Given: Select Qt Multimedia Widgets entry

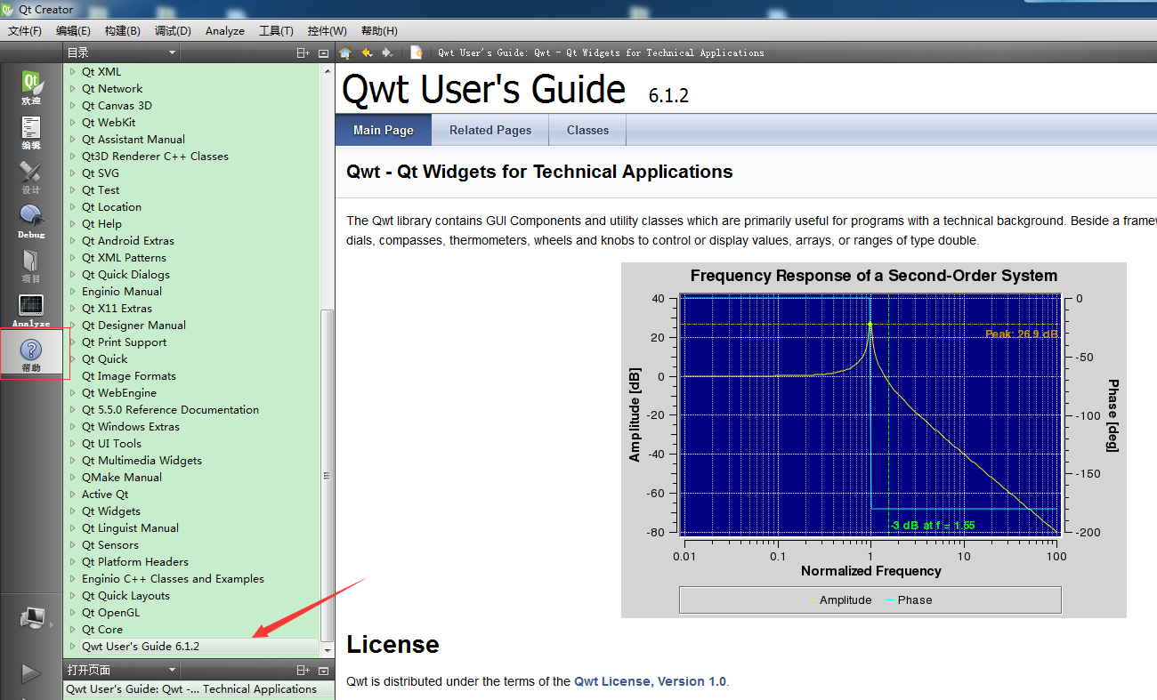Looking at the screenshot, I should [x=142, y=461].
